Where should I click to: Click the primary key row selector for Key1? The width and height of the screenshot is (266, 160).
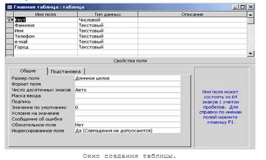pyautogui.click(x=10, y=20)
